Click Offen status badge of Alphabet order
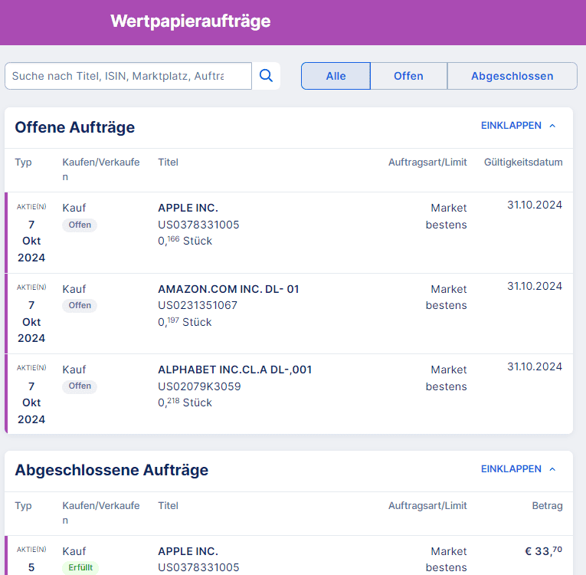This screenshot has width=586, height=575. click(x=80, y=386)
